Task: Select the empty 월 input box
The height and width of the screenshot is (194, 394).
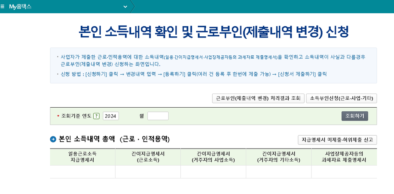Action: (x=158, y=116)
